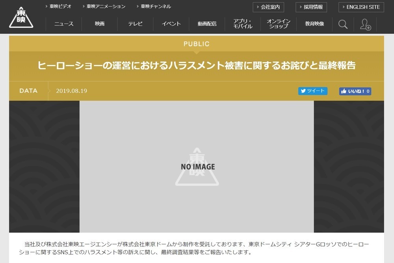The image size is (394, 263).
Task: Select the イベント menu item
Action: click(171, 24)
